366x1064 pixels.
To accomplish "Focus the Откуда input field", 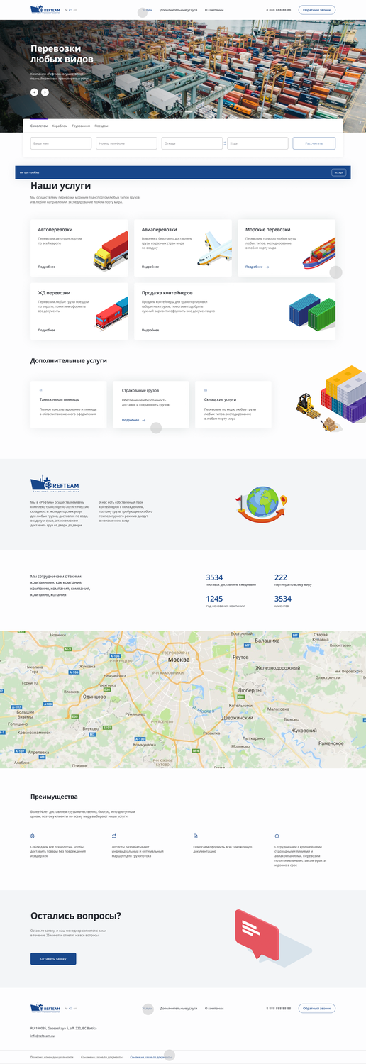I will [192, 143].
